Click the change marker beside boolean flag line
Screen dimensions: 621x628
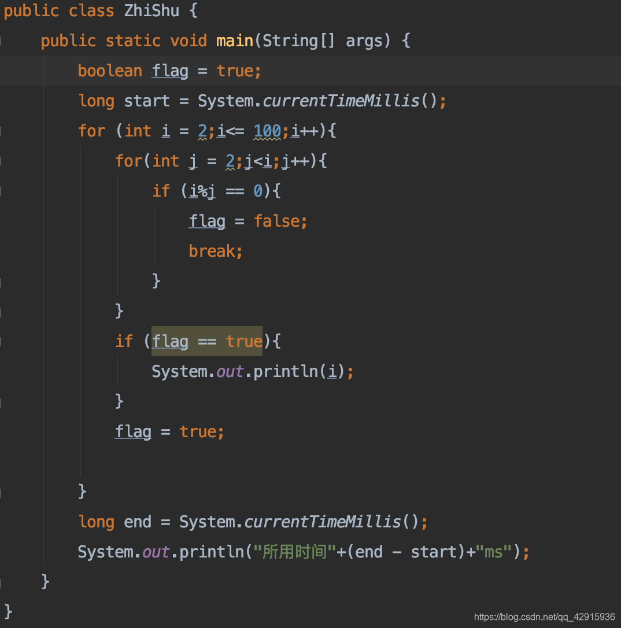[x=3, y=71]
